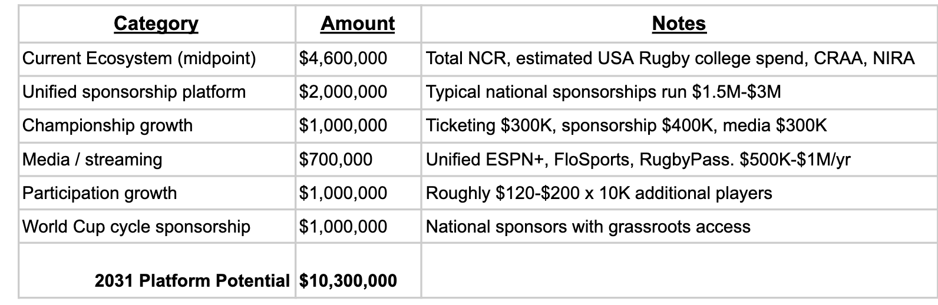Select the $700,000 amount cell
The width and height of the screenshot is (938, 305).
(x=336, y=160)
